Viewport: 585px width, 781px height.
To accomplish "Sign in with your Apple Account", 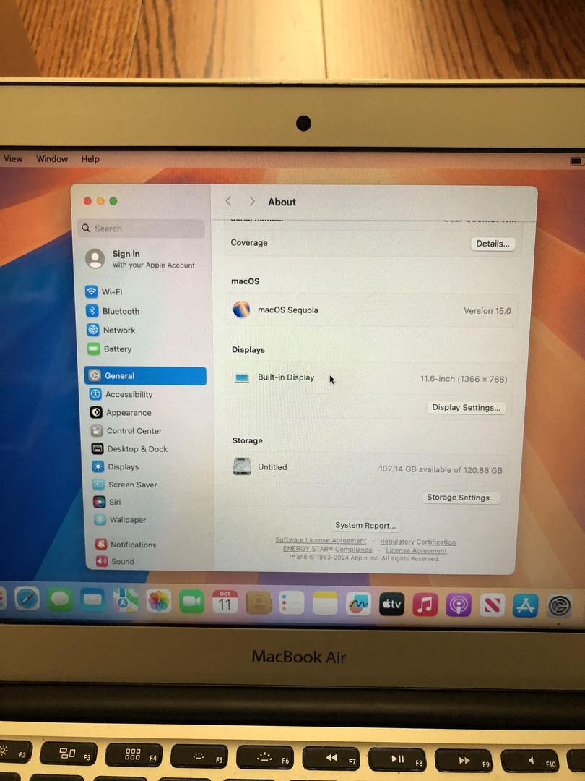I will tap(141, 259).
